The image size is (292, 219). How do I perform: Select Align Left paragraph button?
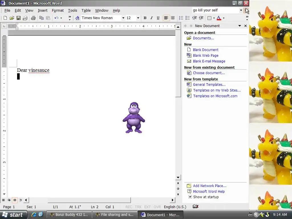[166, 18]
